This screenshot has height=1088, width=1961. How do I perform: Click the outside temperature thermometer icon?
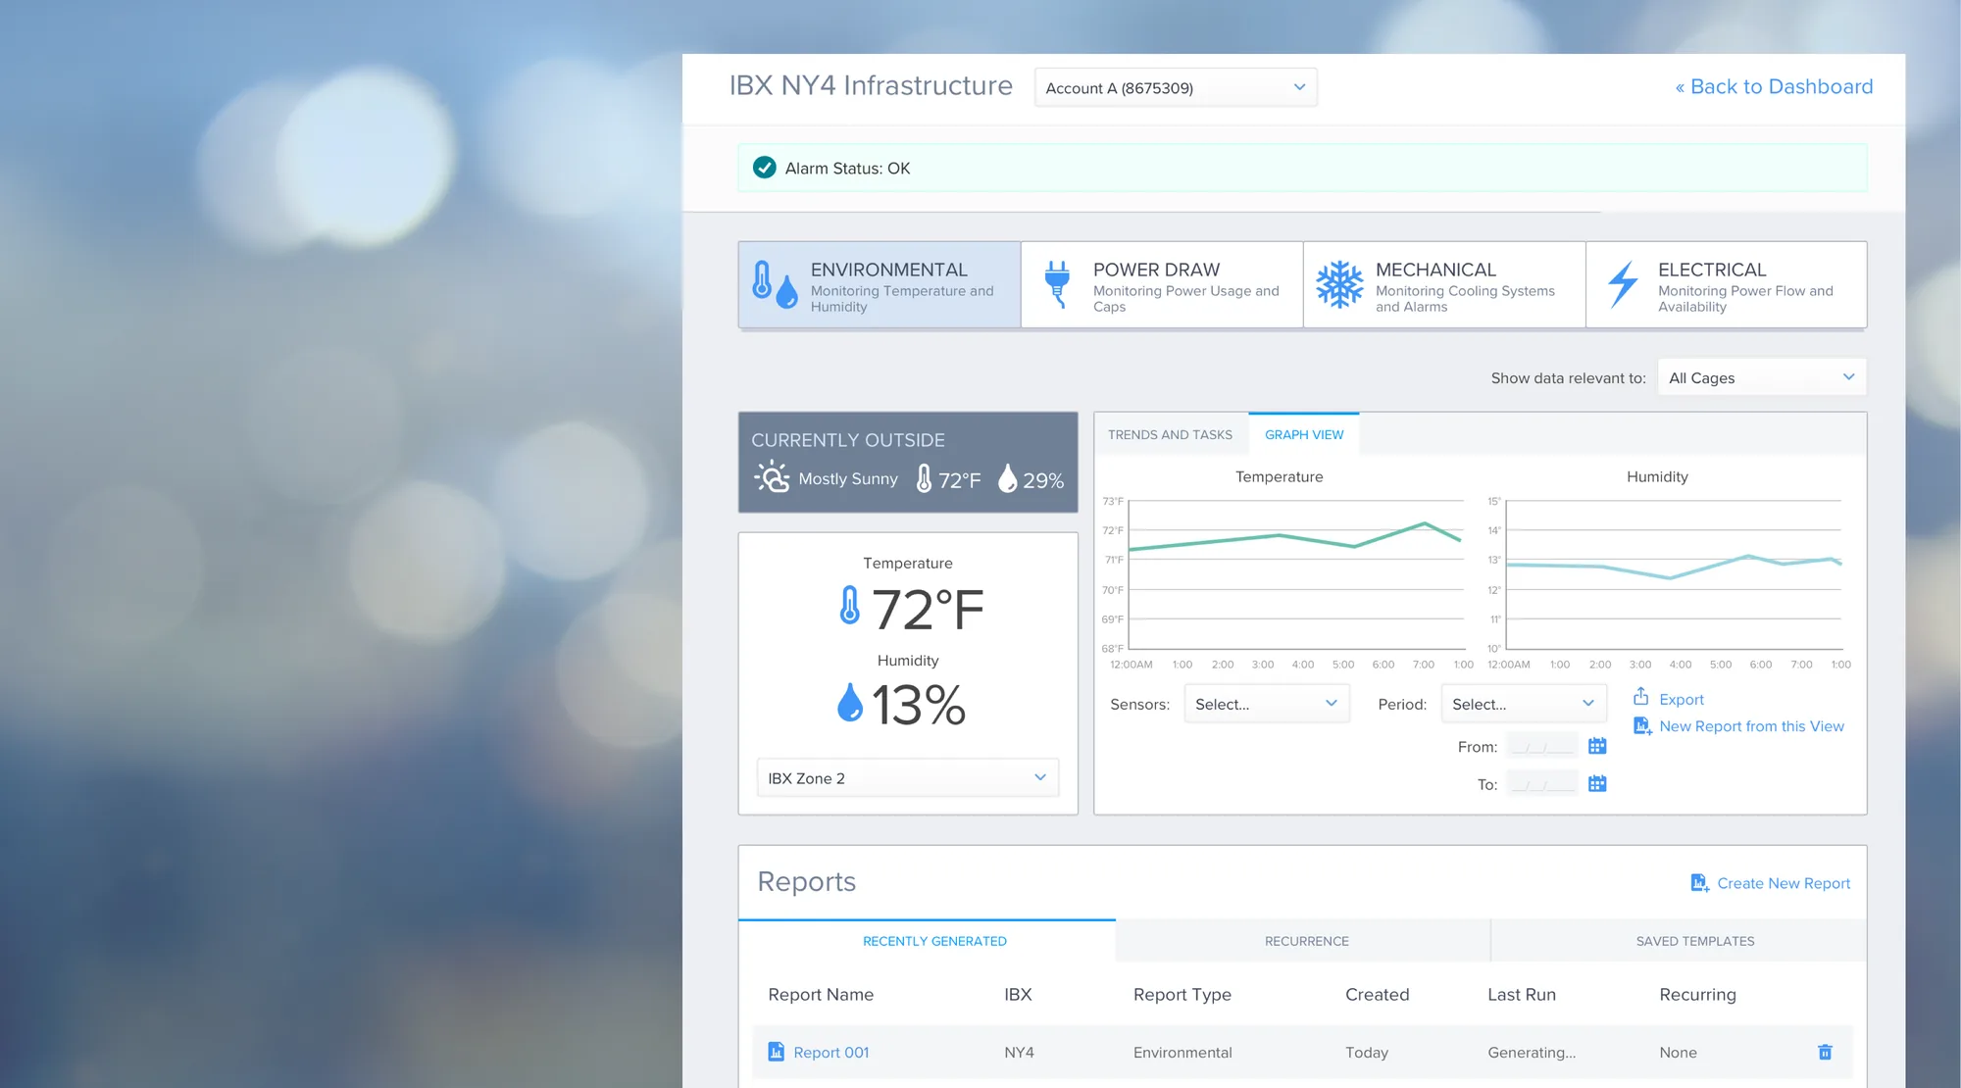point(924,478)
